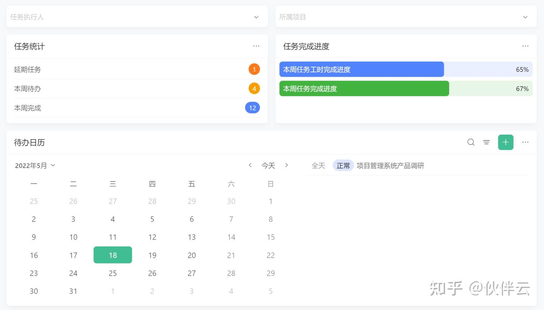Go to next month with right arrow
This screenshot has height=310, width=544.
point(286,165)
